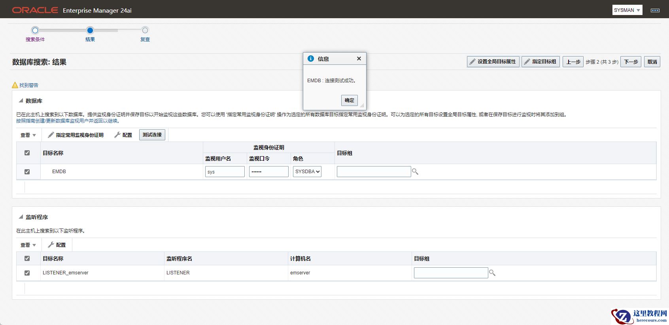Open the 找到警告 link
The width and height of the screenshot is (669, 325).
point(29,85)
